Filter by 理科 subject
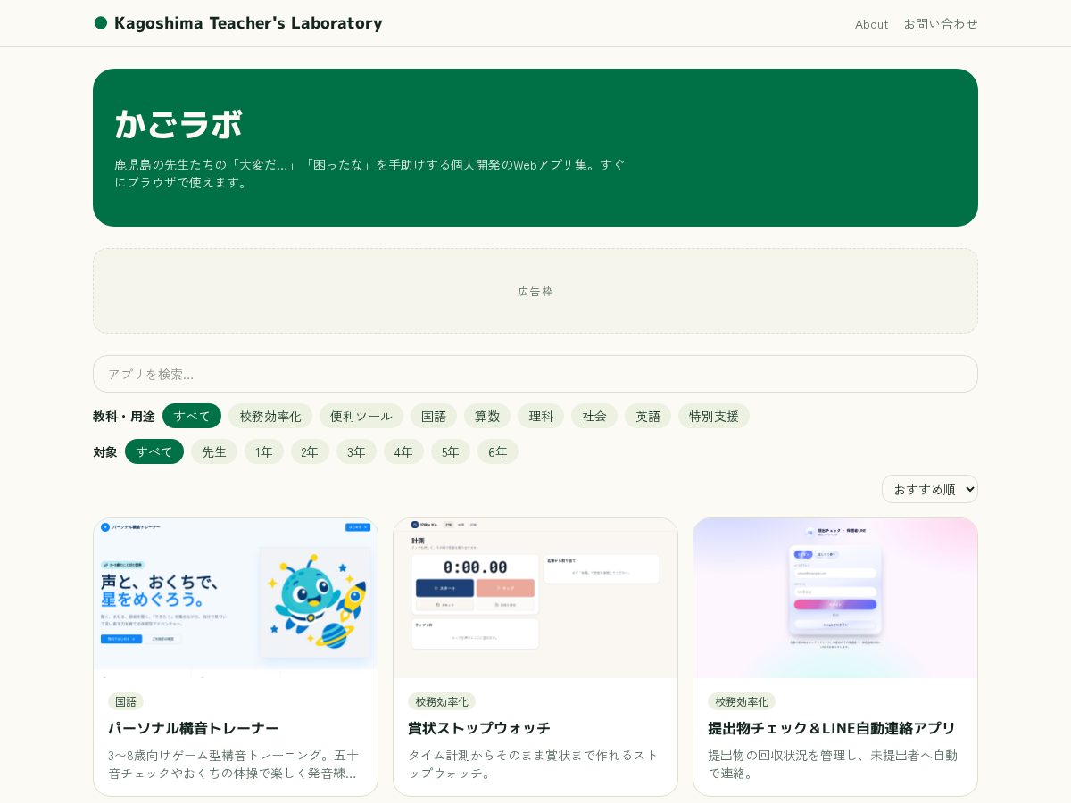The image size is (1071, 803). [x=541, y=416]
